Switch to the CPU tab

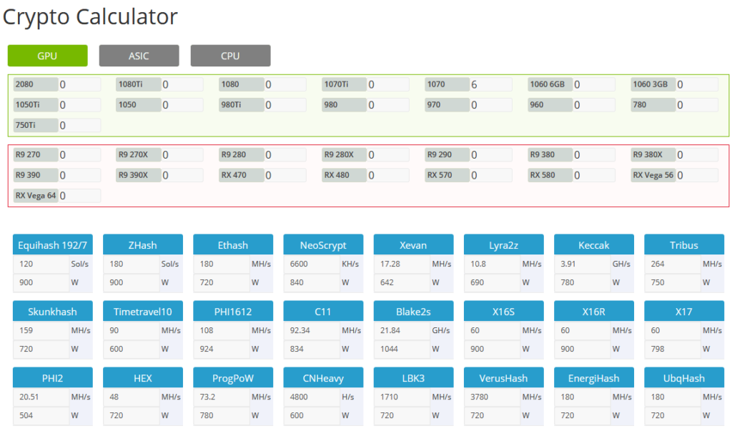pos(230,55)
